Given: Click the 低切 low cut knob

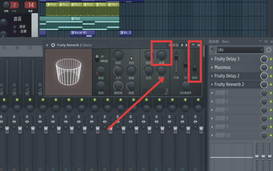Looking at the screenshot, I should click(x=101, y=86).
